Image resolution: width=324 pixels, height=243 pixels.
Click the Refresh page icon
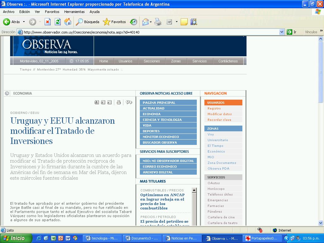coord(58,22)
